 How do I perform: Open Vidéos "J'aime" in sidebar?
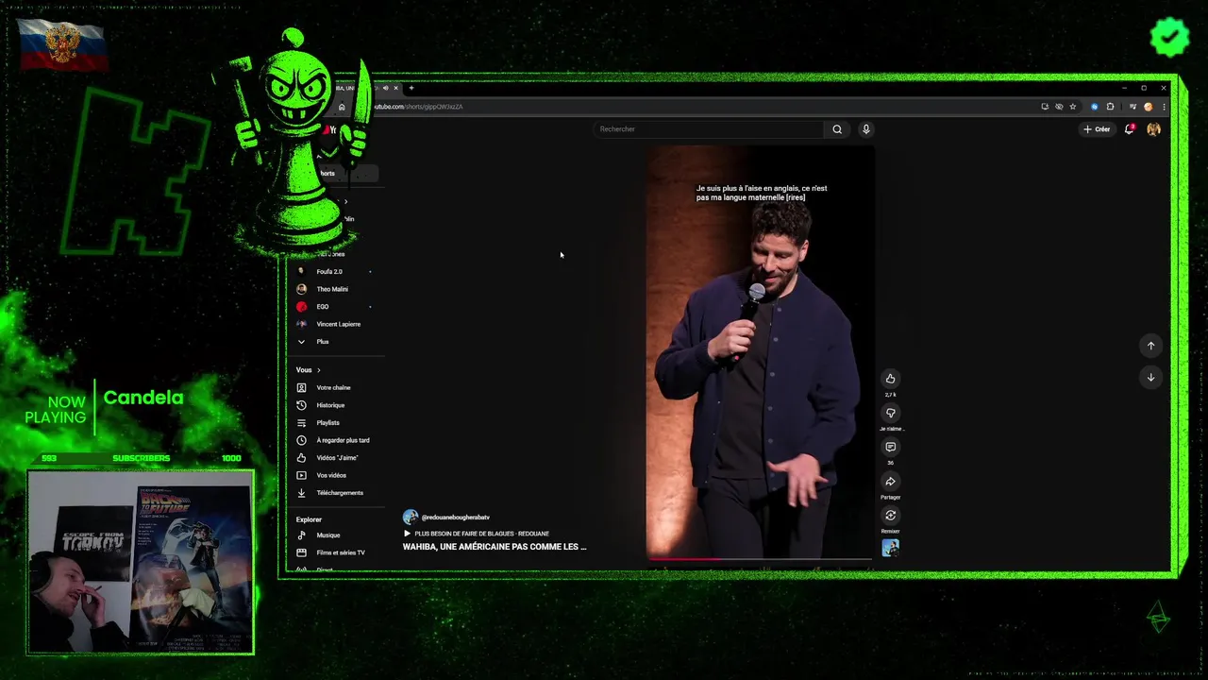[335, 458]
